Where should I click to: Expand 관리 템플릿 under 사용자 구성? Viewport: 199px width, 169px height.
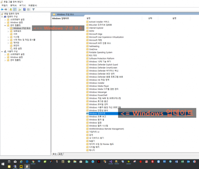tap(5, 60)
